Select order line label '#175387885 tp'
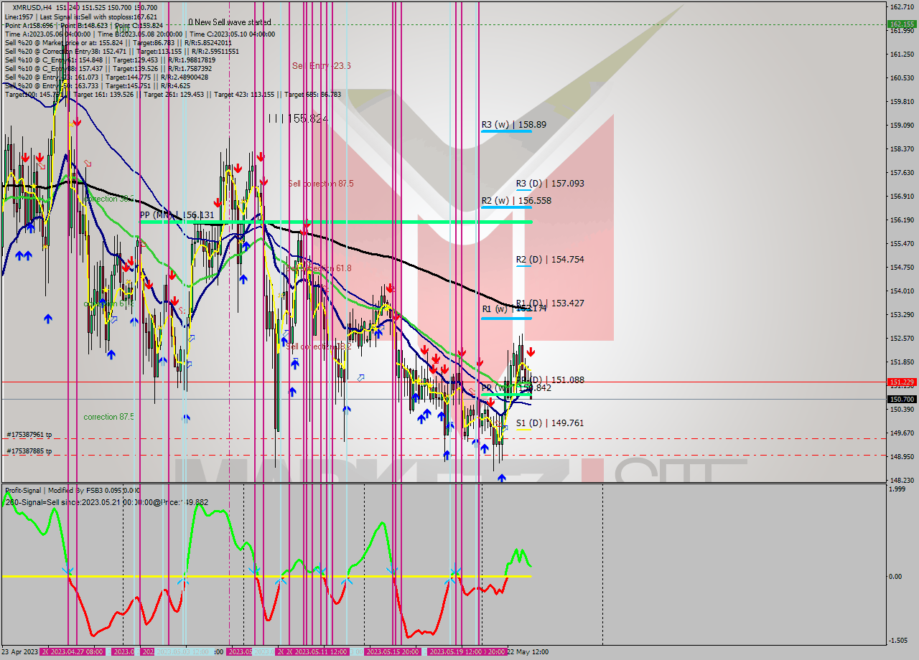Viewport: 919px width, 660px height. [x=29, y=451]
